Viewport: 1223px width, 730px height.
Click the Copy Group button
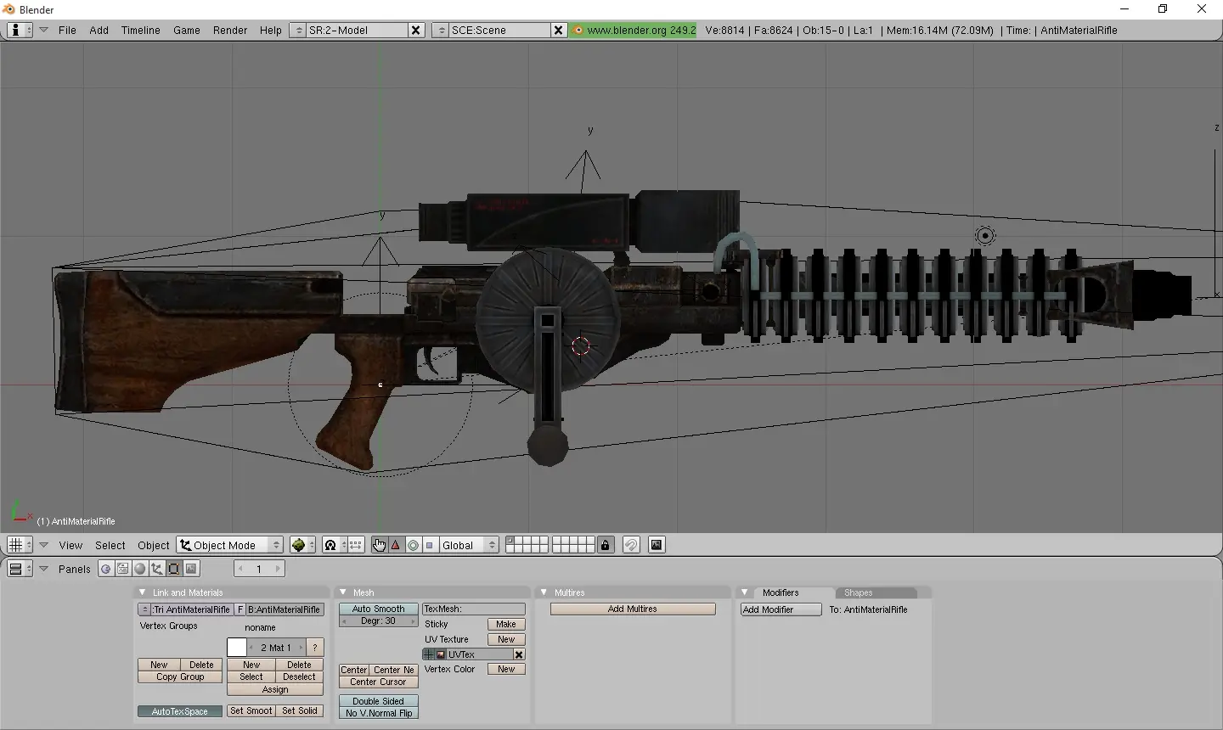click(x=180, y=677)
